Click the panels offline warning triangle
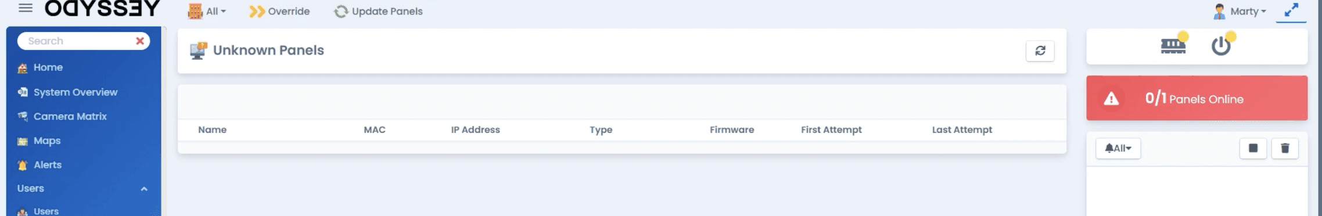 point(1111,99)
